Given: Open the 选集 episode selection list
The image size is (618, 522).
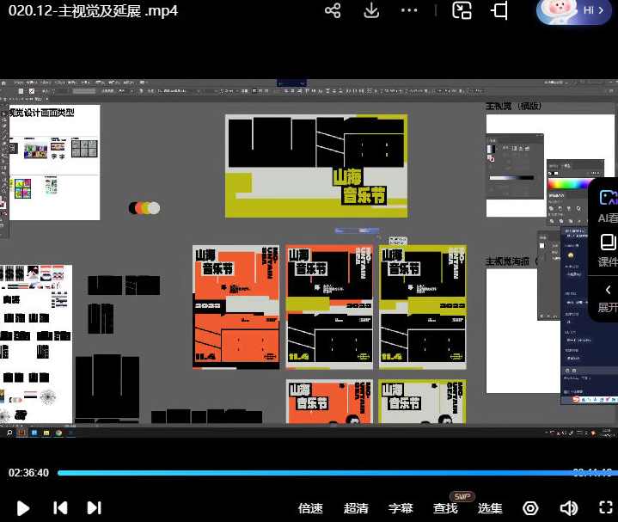Looking at the screenshot, I should click(x=490, y=508).
